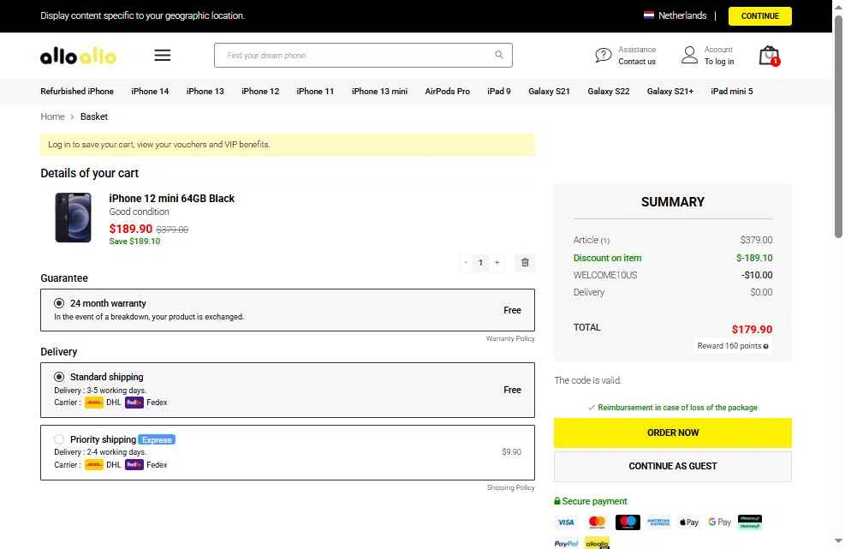Select 24 month warranty radio button
The height and width of the screenshot is (549, 845).
[59, 303]
